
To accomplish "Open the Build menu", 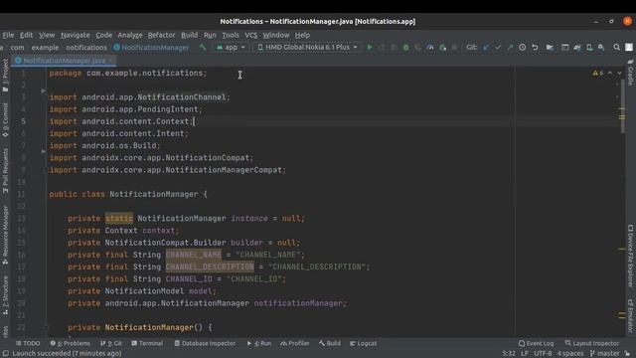I will [190, 35].
